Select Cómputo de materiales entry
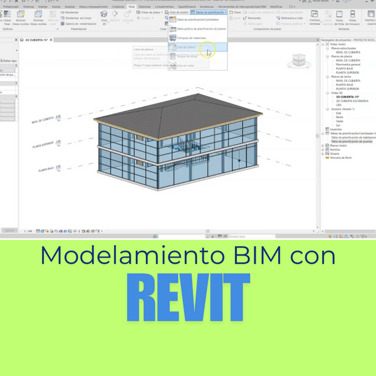This screenshot has width=376, height=376. pyautogui.click(x=197, y=38)
